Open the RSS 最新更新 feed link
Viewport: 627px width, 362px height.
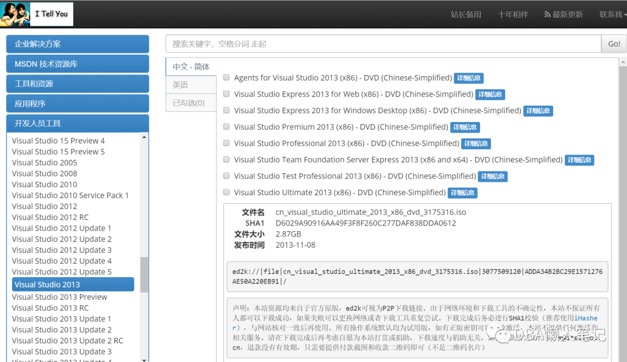point(563,15)
